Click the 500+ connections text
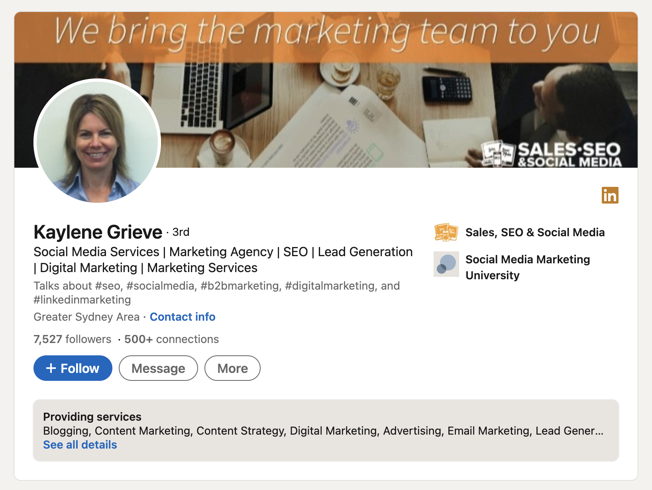Viewport: 652px width, 490px height. click(171, 339)
